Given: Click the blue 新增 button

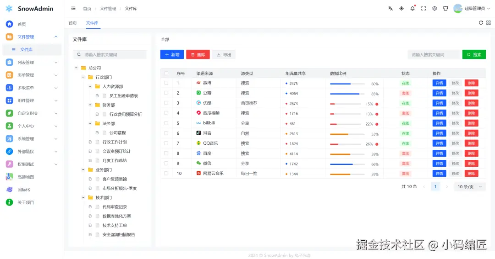Looking at the screenshot, I should tap(172, 54).
